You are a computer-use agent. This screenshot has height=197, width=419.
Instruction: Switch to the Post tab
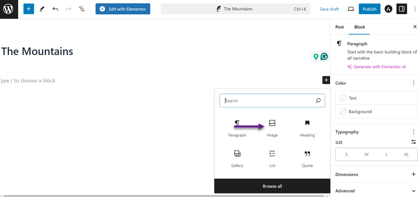click(340, 27)
